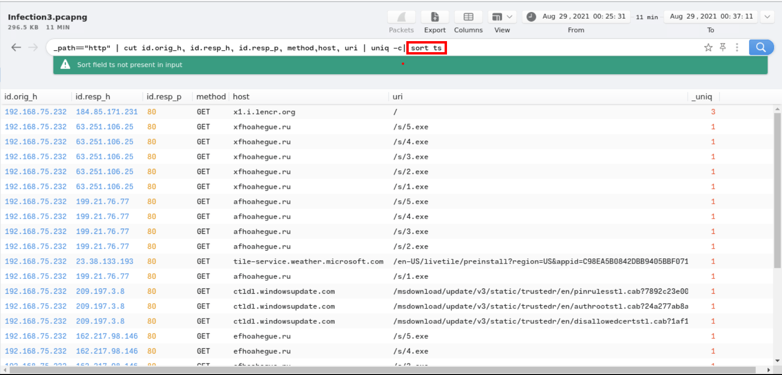Run the query with the magnifier button
This screenshot has height=375, width=782.
pyautogui.click(x=761, y=47)
